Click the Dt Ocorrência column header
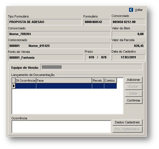Image resolution: width=159 pixels, height=149 pixels. [26, 81]
